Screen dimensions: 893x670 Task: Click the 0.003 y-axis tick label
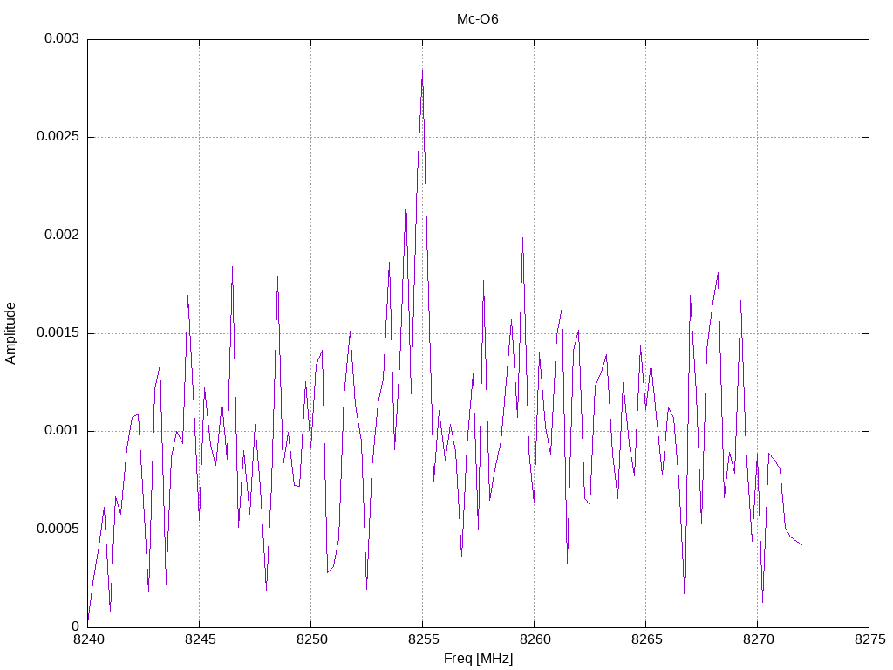coord(62,38)
